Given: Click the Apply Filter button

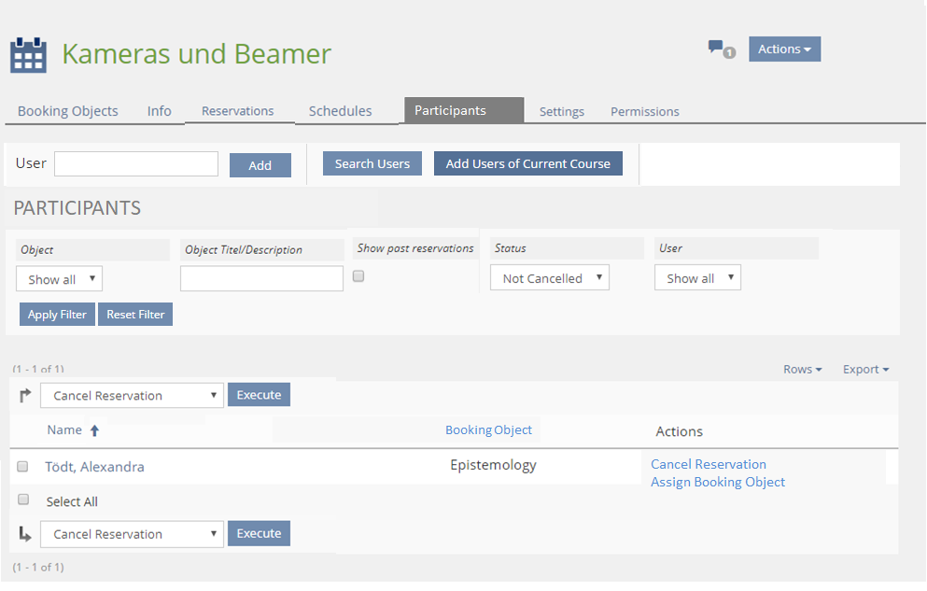Looking at the screenshot, I should 57,315.
